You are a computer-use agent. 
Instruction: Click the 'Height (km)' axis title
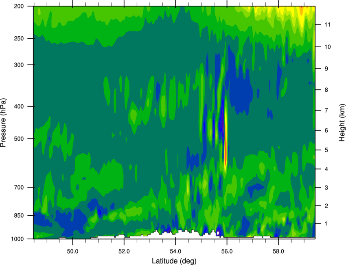click(x=342, y=122)
